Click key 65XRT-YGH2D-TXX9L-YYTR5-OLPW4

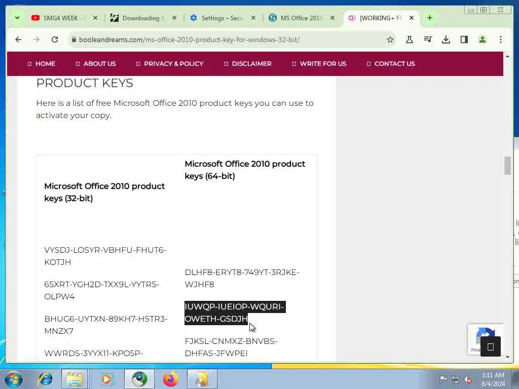[x=101, y=290]
